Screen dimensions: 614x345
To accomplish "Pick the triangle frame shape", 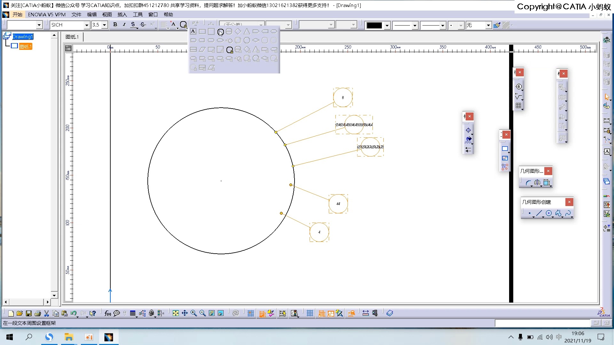I will pos(247,32).
